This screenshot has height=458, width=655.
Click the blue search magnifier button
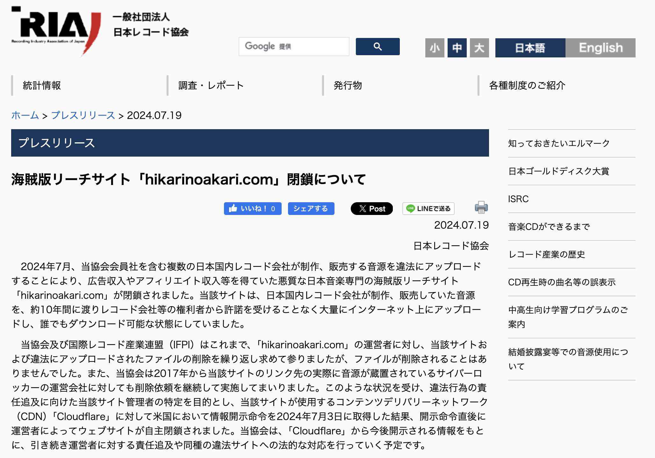378,47
